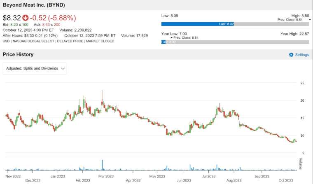
Task: Click the DELAYED PRICE label
Action: tap(70, 41)
